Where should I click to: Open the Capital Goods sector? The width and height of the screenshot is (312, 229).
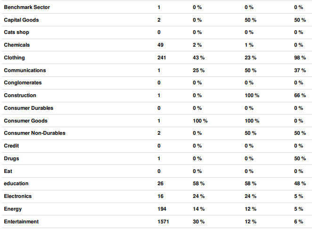tap(21, 20)
